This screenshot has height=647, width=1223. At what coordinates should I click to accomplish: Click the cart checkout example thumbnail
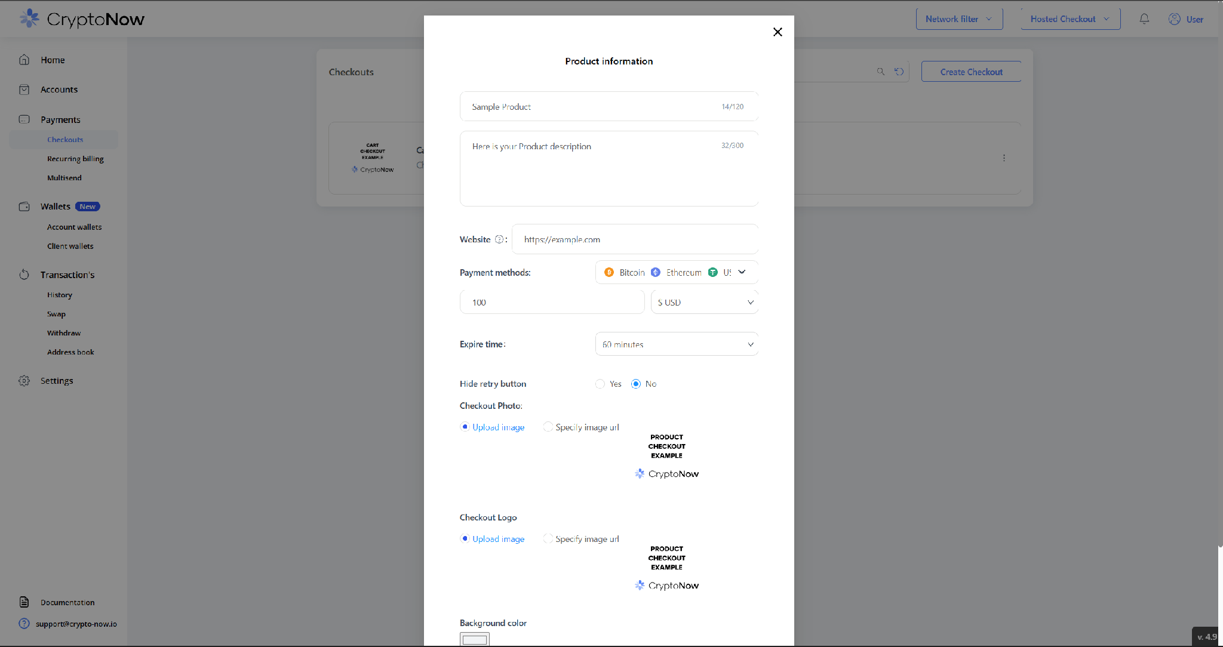pos(373,158)
